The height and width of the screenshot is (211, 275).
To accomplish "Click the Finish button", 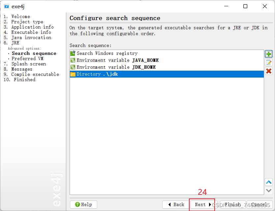I will (x=233, y=204).
